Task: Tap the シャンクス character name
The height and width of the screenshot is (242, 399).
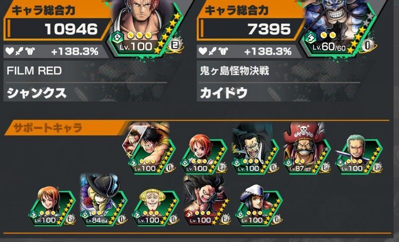Action: (36, 93)
